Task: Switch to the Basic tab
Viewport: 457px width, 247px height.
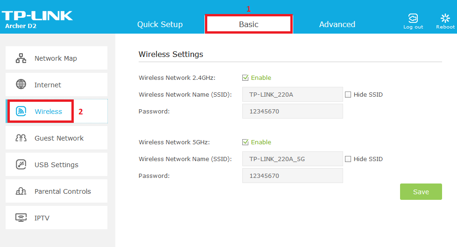Action: pyautogui.click(x=249, y=24)
